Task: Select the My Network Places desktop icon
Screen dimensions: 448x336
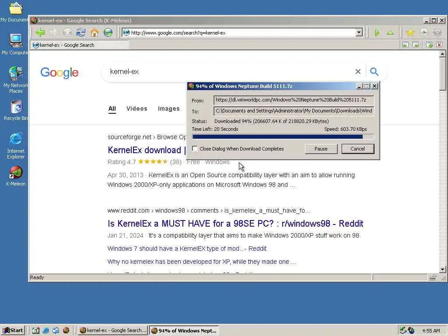Action: pos(16,80)
